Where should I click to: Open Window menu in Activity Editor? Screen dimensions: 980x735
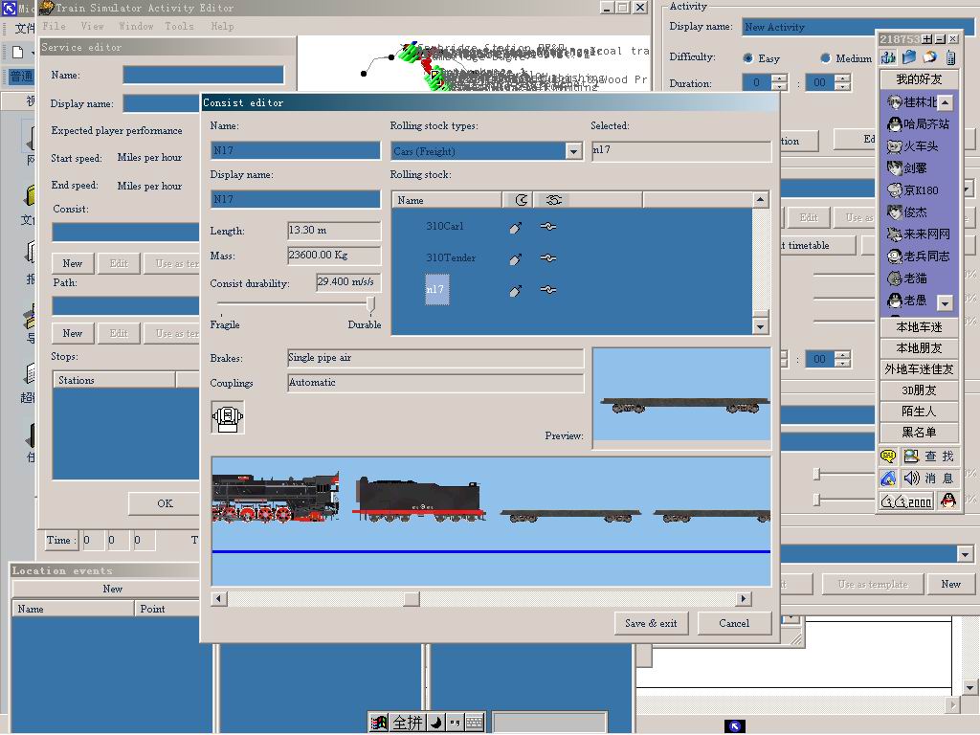click(x=136, y=26)
